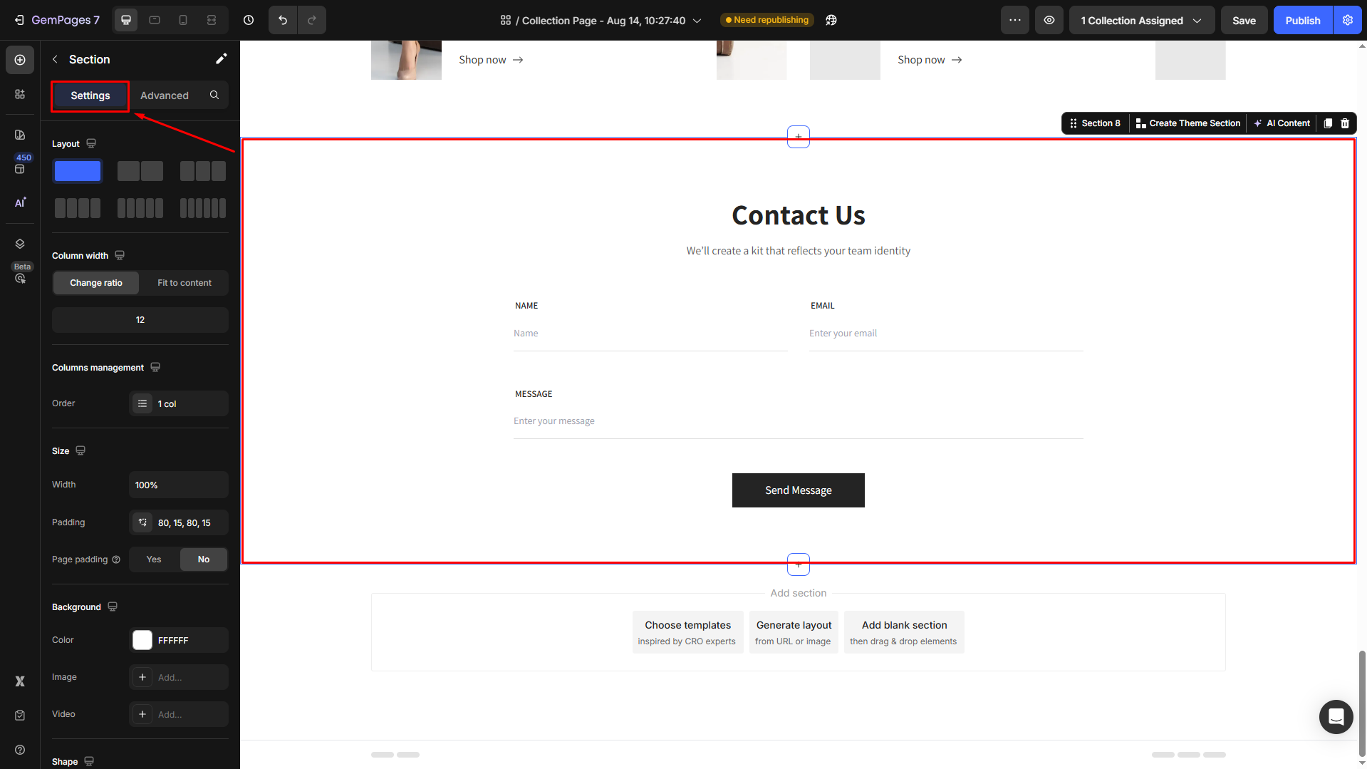This screenshot has width=1367, height=769.
Task: Click the pencil rename icon beside Section
Action: (x=221, y=59)
